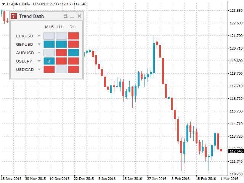The width and height of the screenshot is (244, 183).
Task: Click the 18 Nov 2015 date label
Action: pyautogui.click(x=11, y=179)
